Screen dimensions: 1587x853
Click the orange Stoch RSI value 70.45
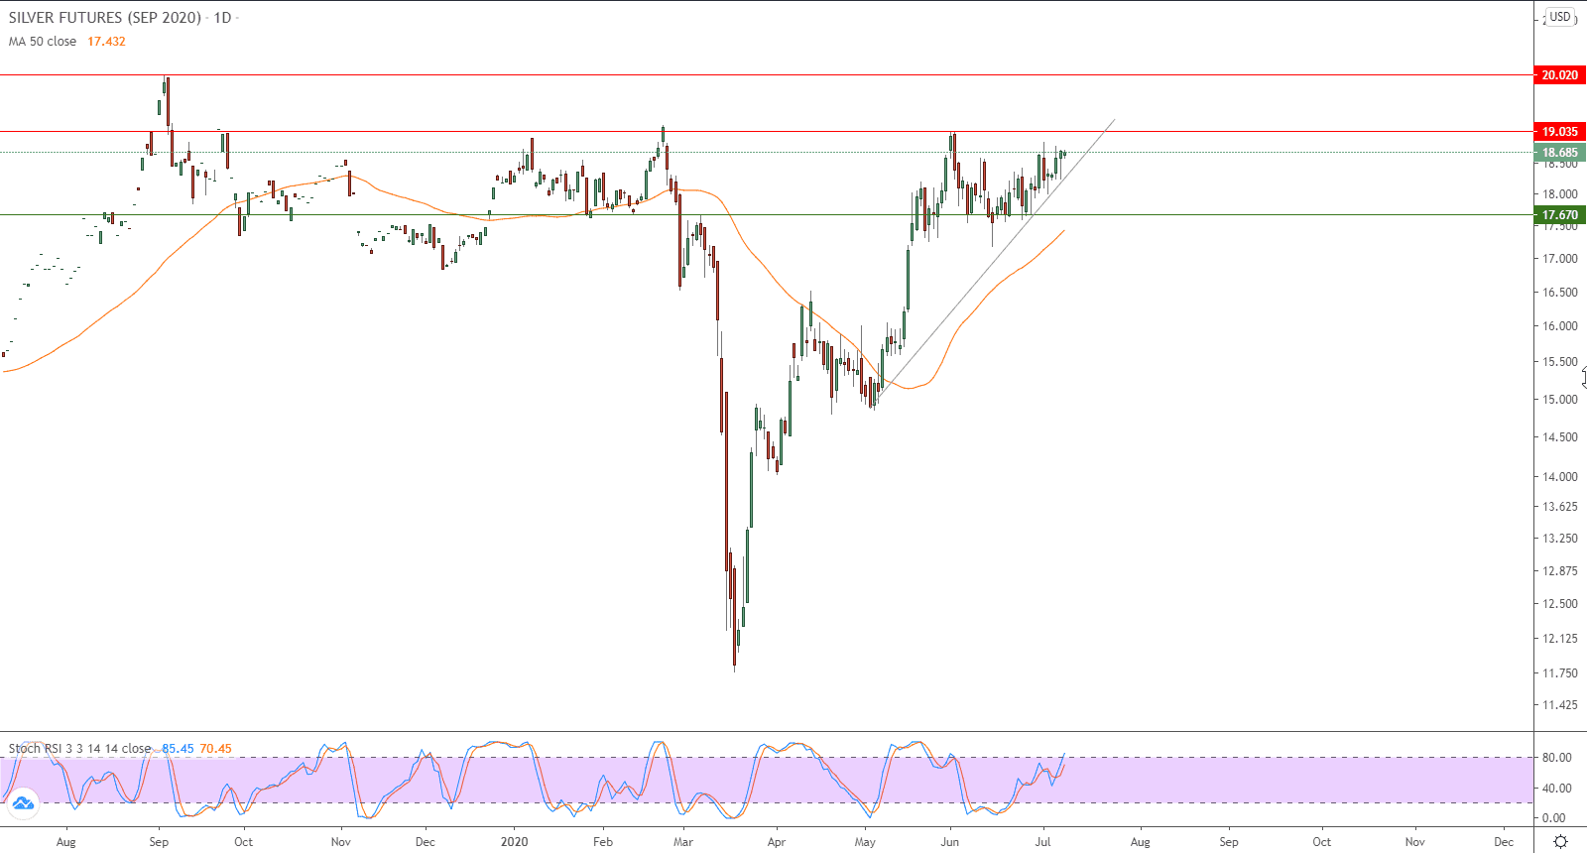pos(215,749)
